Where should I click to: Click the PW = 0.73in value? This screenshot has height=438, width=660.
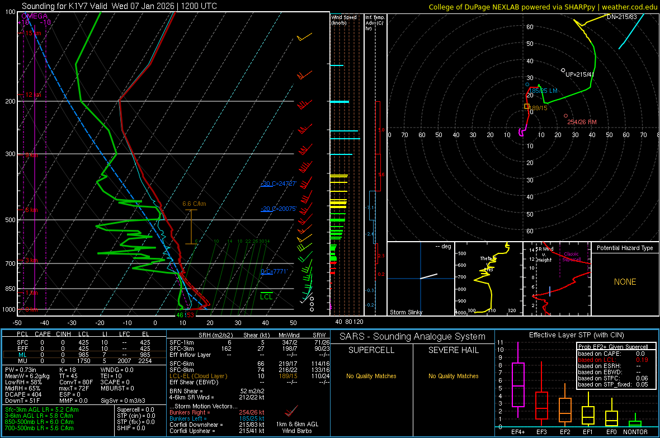(x=21, y=370)
